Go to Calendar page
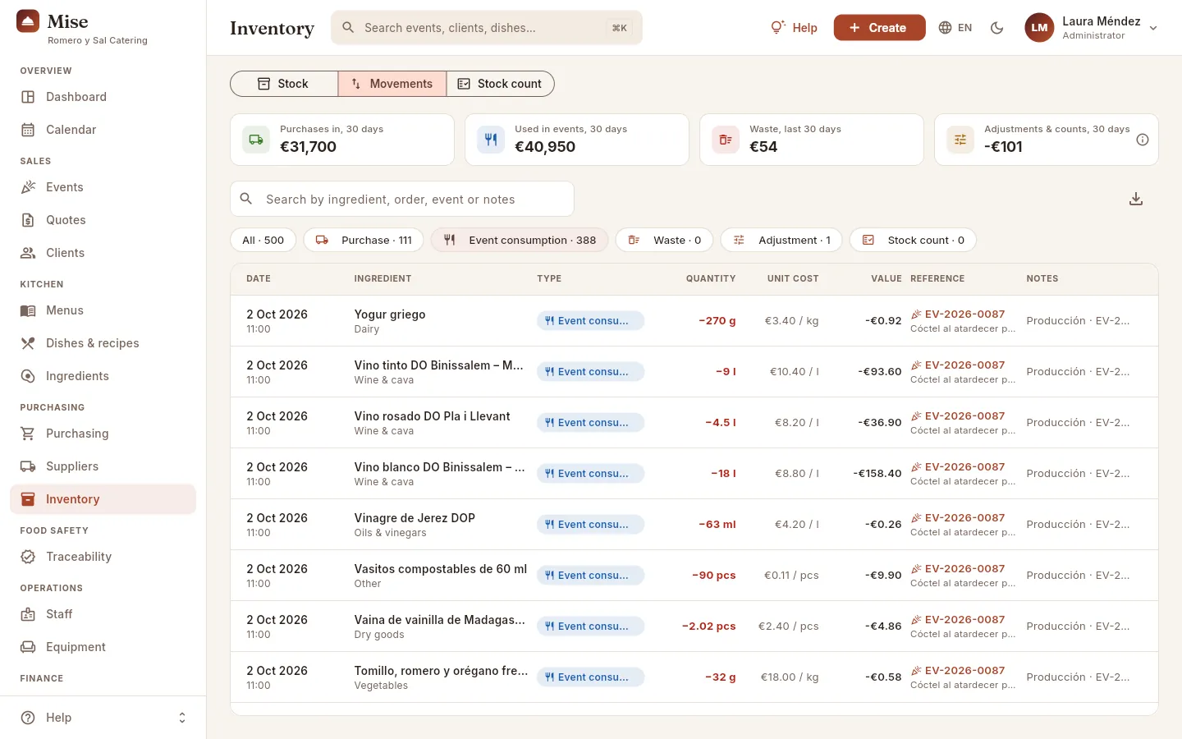Screen dimensions: 1182x739 [103, 130]
